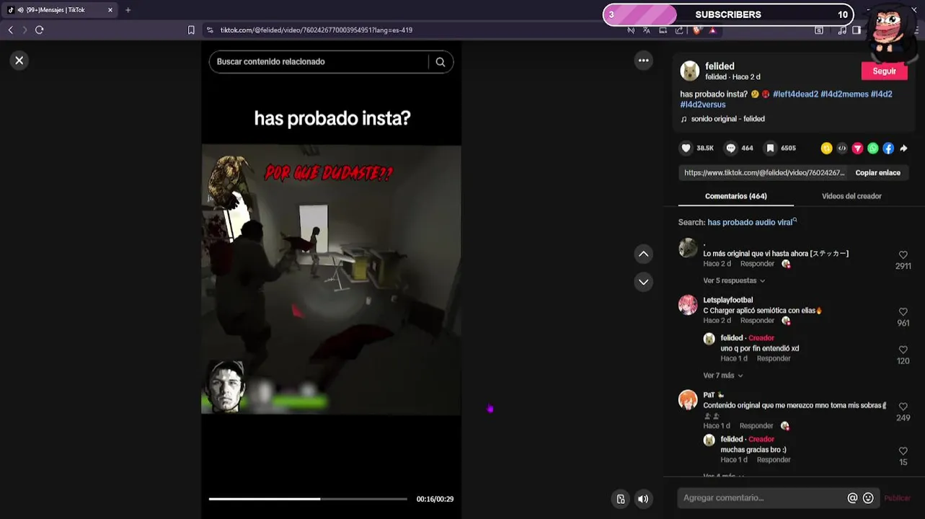This screenshot has height=519, width=925.
Task: Expand 'Ver 5 respuestas' replies
Action: coord(734,280)
